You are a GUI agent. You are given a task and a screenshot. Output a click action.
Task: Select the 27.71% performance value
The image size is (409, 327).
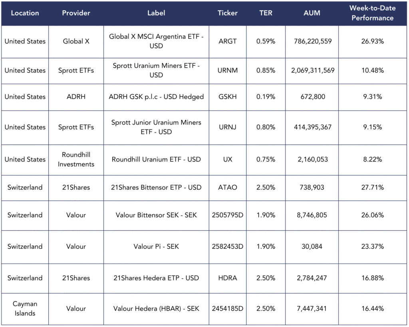tap(372, 187)
